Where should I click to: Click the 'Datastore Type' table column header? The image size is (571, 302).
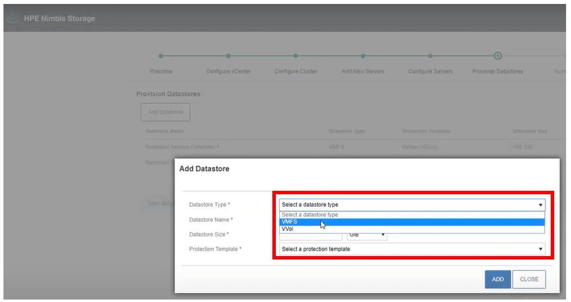(x=347, y=131)
